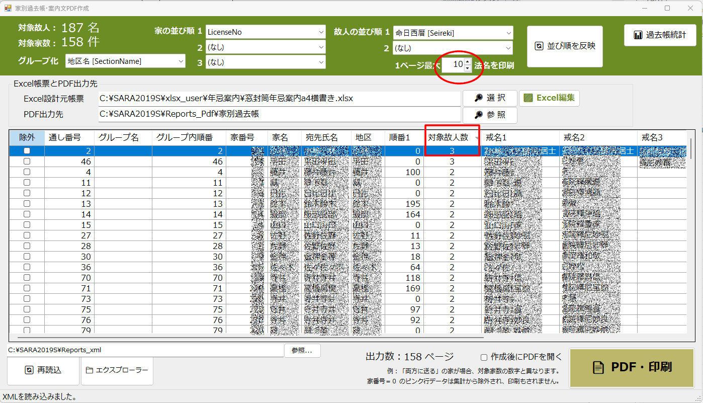Viewport: 703px width, 403px height.
Task: Sort by the 通し番号 column header
Action: point(69,137)
